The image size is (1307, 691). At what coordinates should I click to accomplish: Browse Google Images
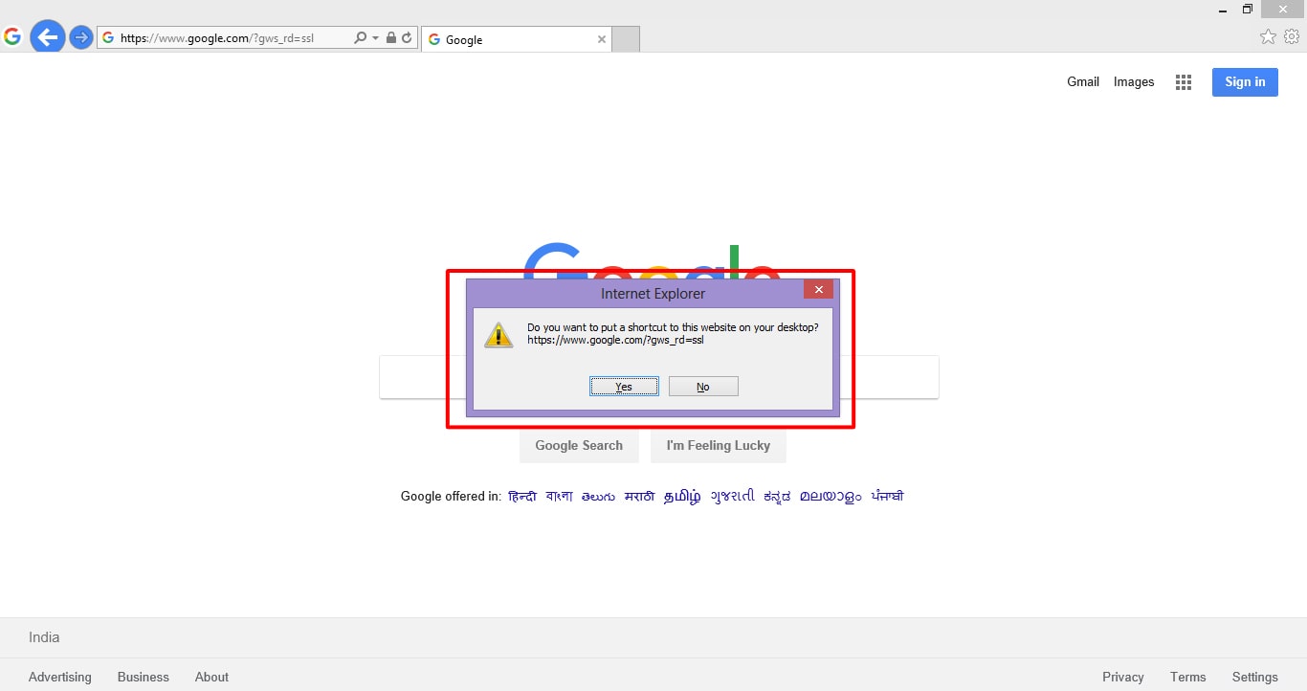tap(1133, 82)
